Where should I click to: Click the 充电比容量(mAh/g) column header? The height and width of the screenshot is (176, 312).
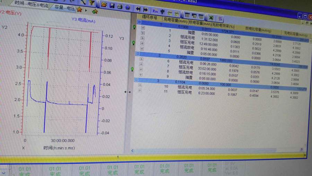tap(295, 34)
